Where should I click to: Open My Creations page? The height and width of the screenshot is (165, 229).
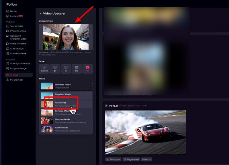point(17,80)
